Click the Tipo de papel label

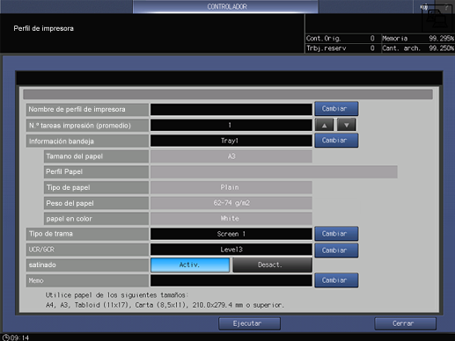click(x=96, y=187)
